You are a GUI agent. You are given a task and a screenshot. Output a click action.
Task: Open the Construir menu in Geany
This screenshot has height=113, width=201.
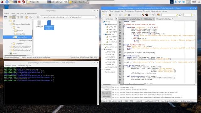pyautogui.click(x=146, y=11)
